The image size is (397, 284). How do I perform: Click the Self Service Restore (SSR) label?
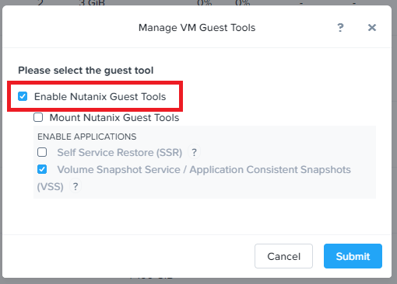(x=120, y=152)
